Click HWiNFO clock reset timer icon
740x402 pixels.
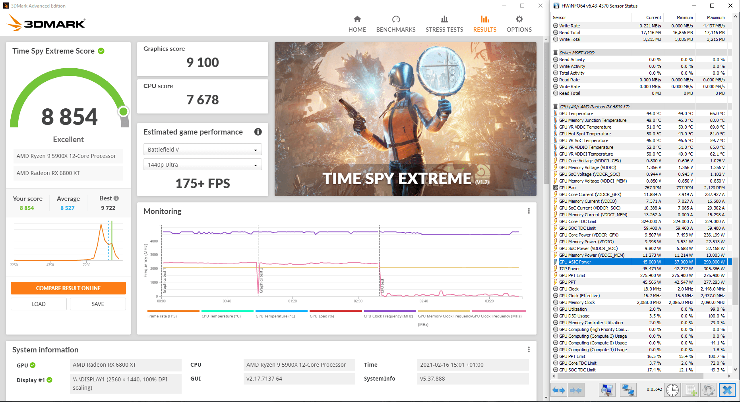click(672, 390)
